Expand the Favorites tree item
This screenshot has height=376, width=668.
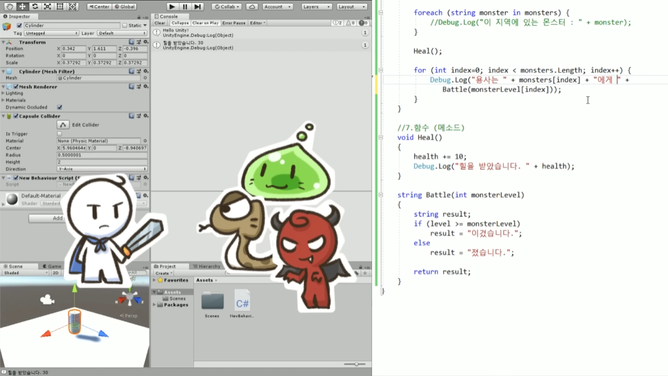point(154,280)
